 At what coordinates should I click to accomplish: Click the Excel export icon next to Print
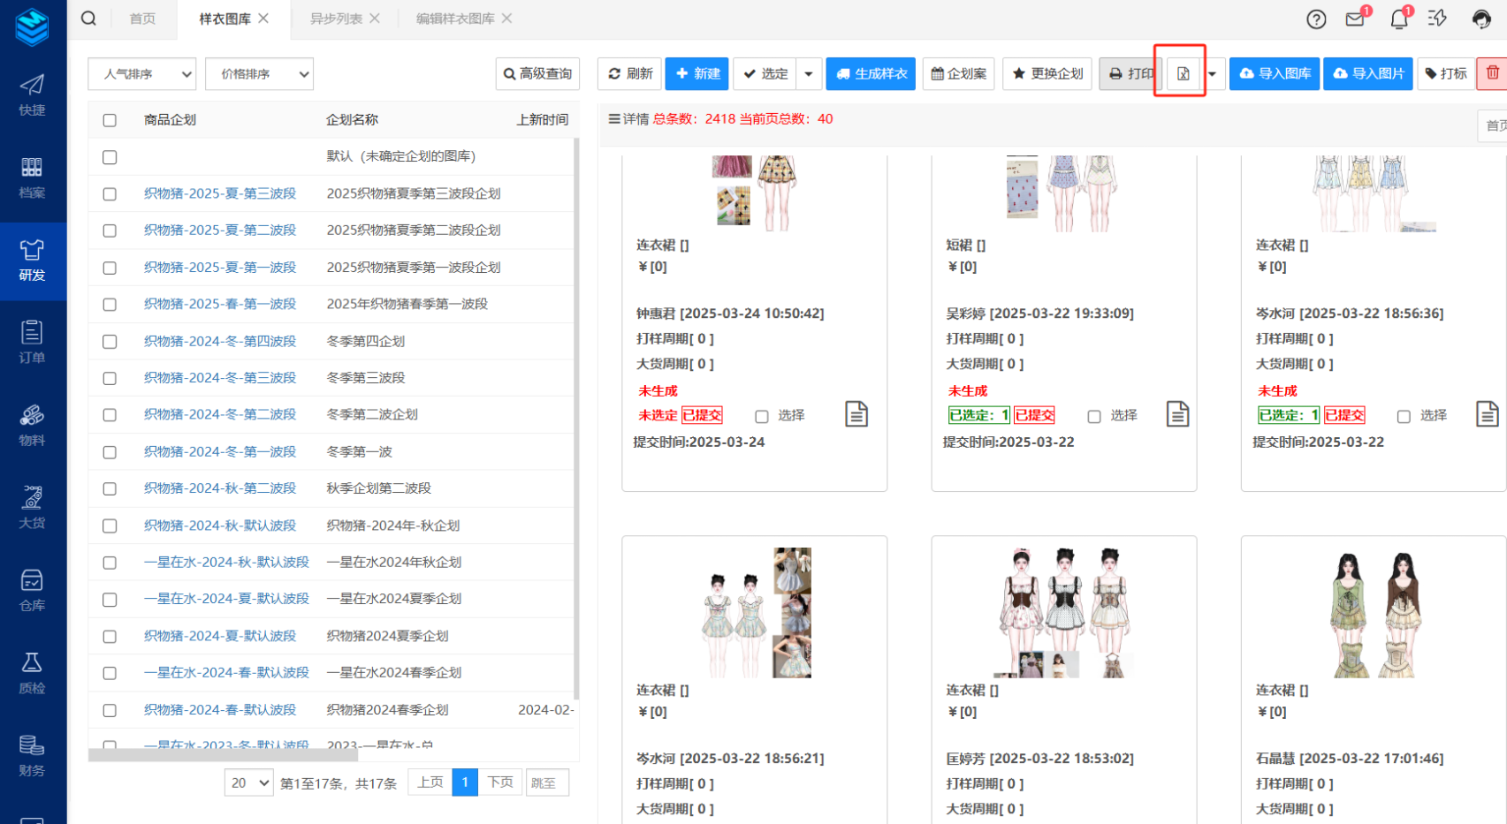coord(1183,74)
